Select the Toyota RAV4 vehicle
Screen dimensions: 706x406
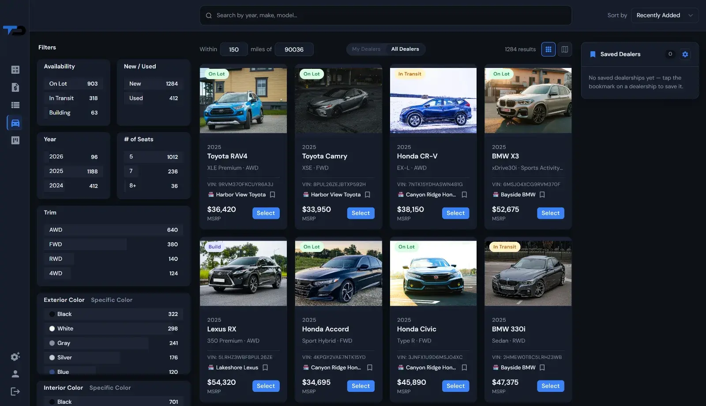[266, 213]
